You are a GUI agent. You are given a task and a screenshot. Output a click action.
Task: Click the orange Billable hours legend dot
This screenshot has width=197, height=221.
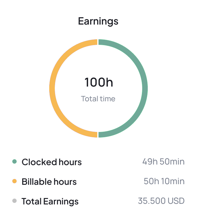[x=14, y=181]
